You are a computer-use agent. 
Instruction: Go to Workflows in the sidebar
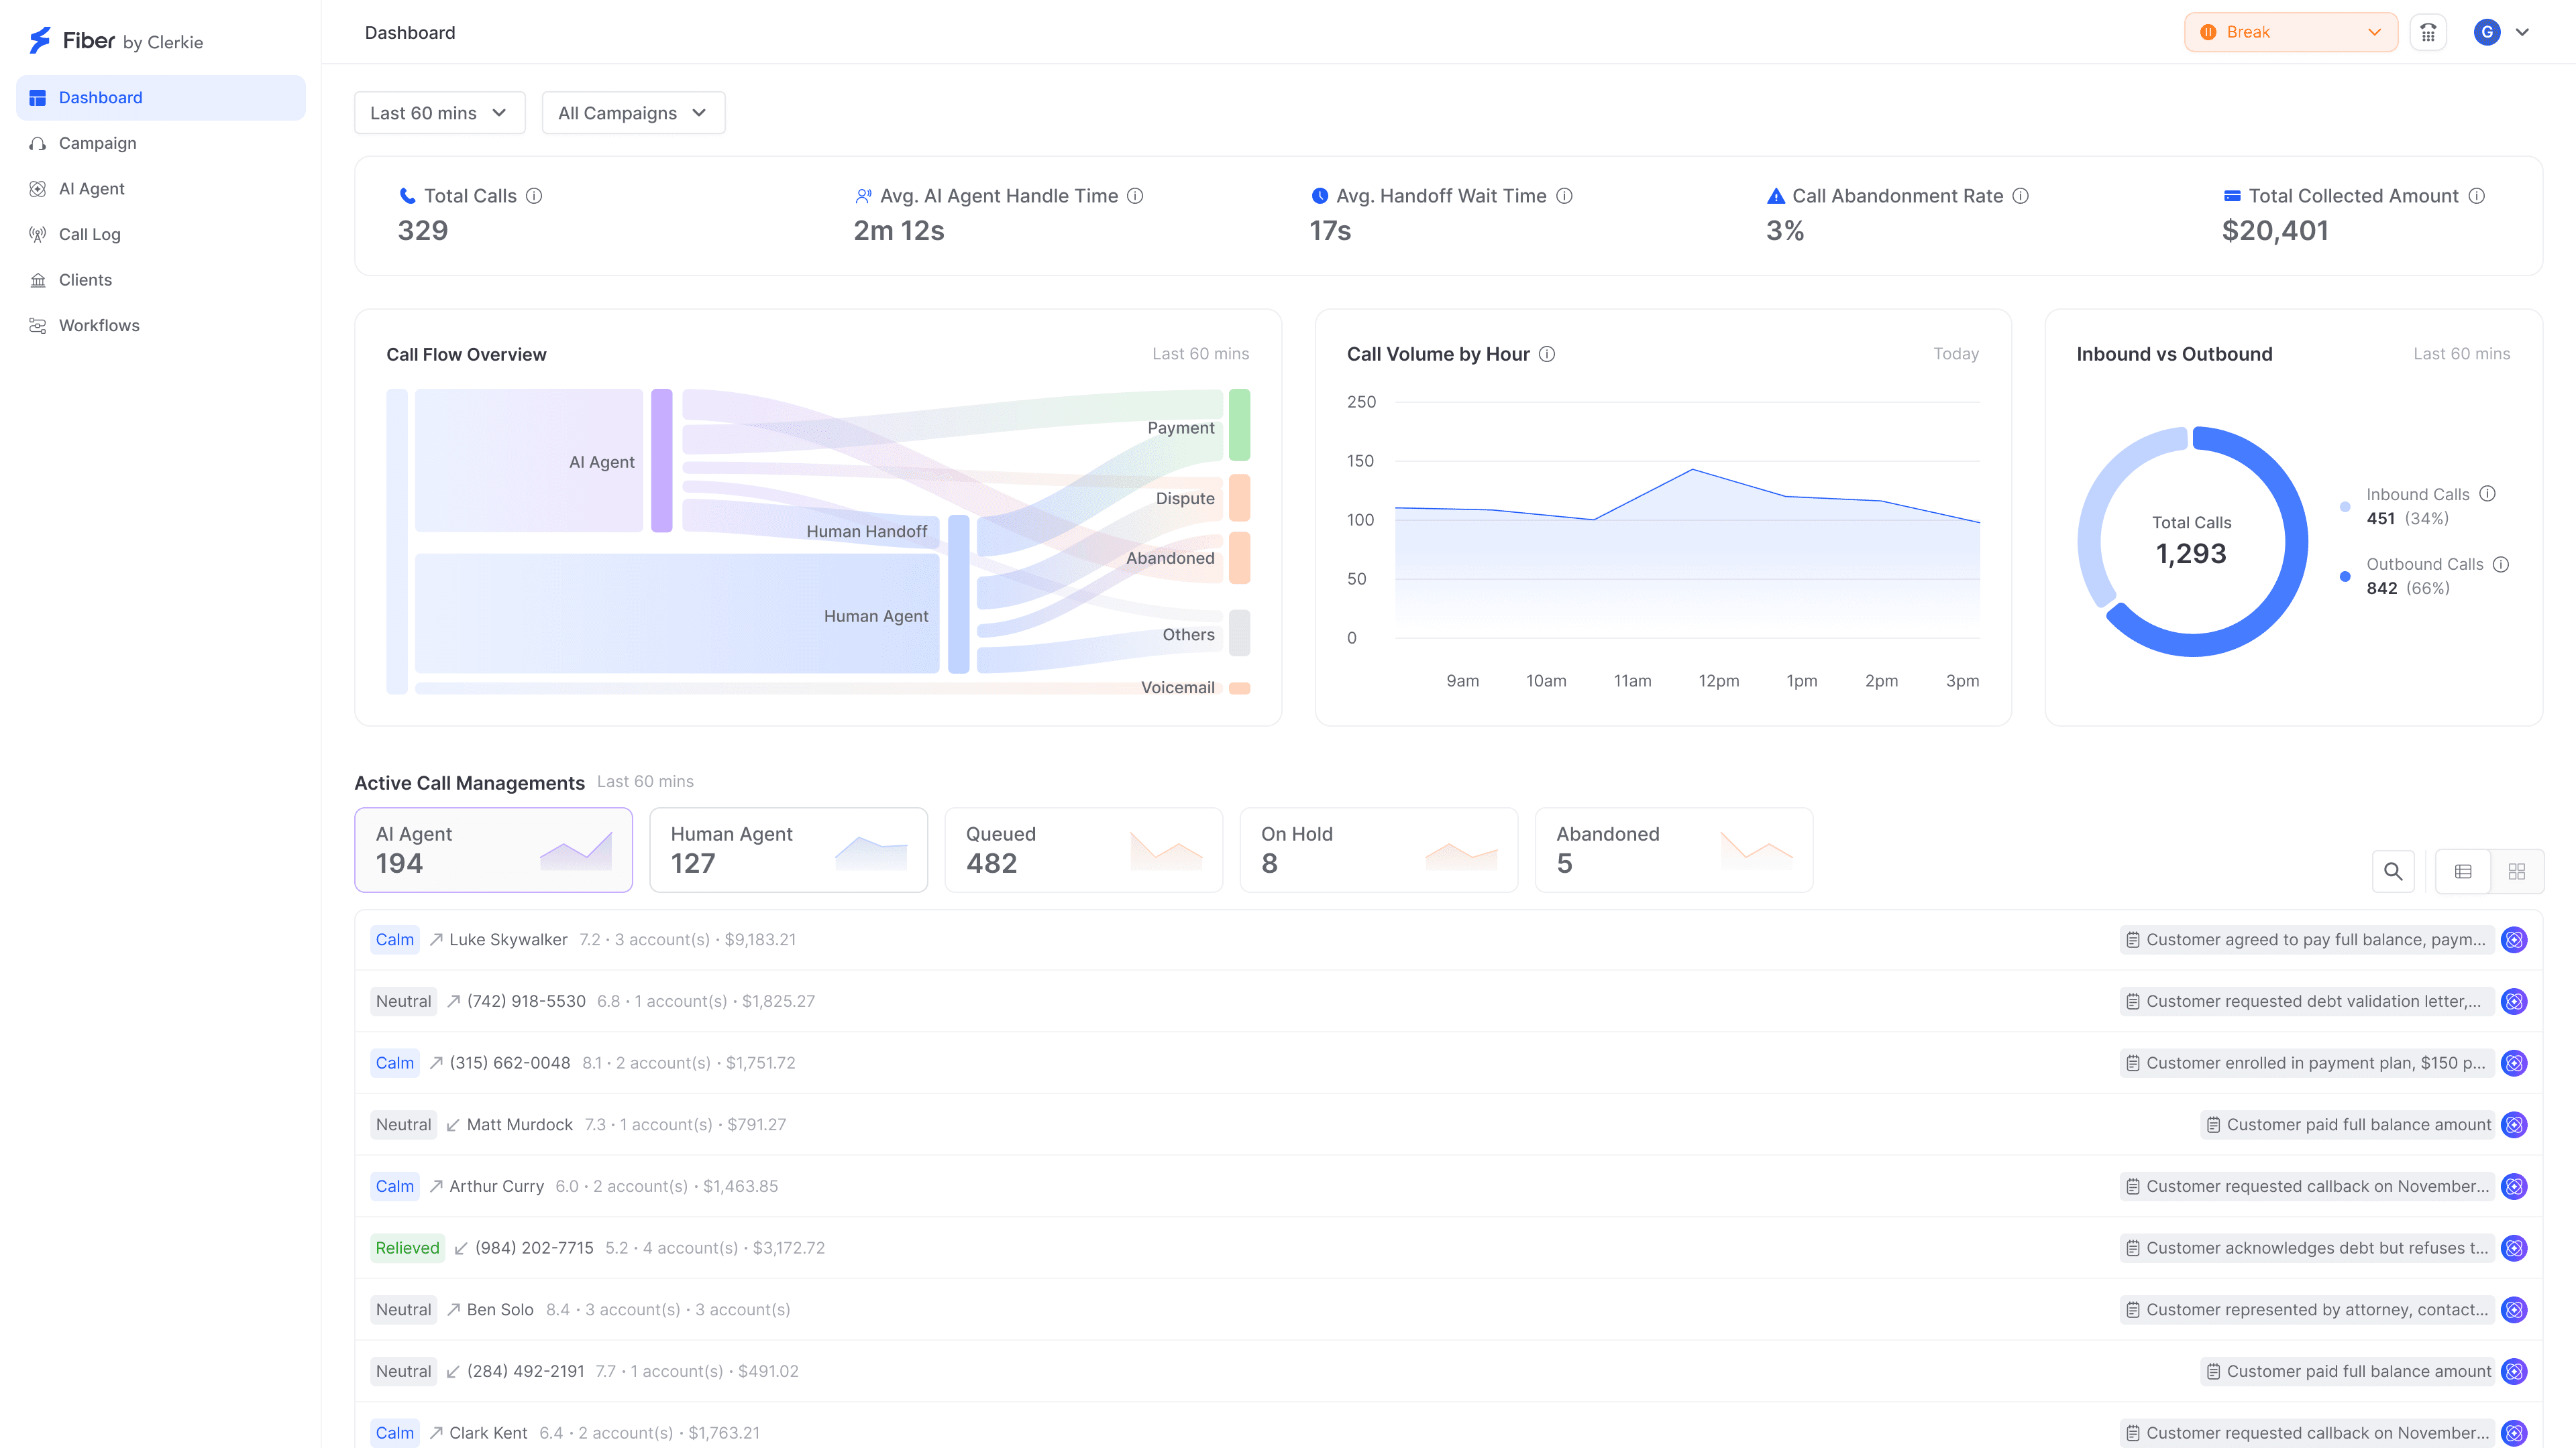(x=99, y=326)
